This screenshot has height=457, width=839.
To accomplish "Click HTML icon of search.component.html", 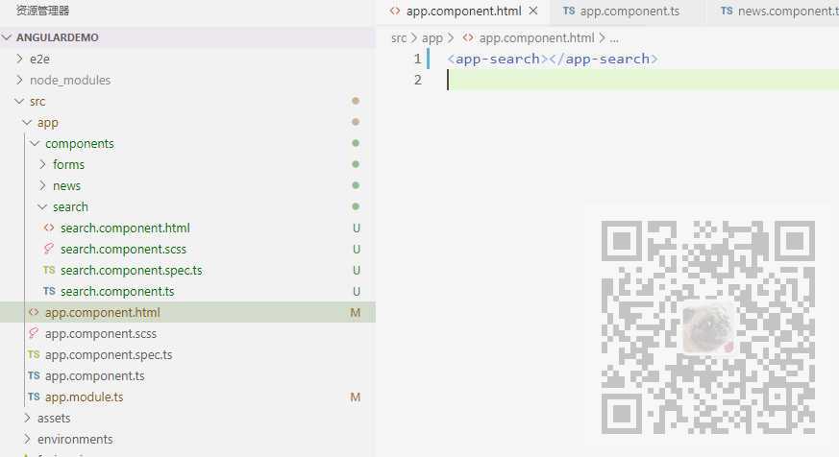I will click(49, 228).
